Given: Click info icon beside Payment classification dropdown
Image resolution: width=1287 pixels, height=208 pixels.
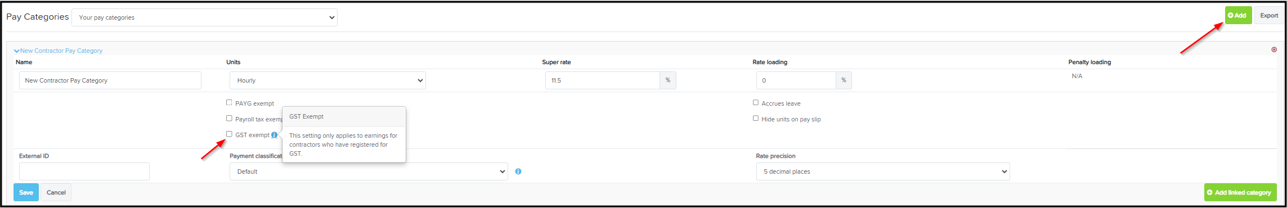Looking at the screenshot, I should 518,171.
